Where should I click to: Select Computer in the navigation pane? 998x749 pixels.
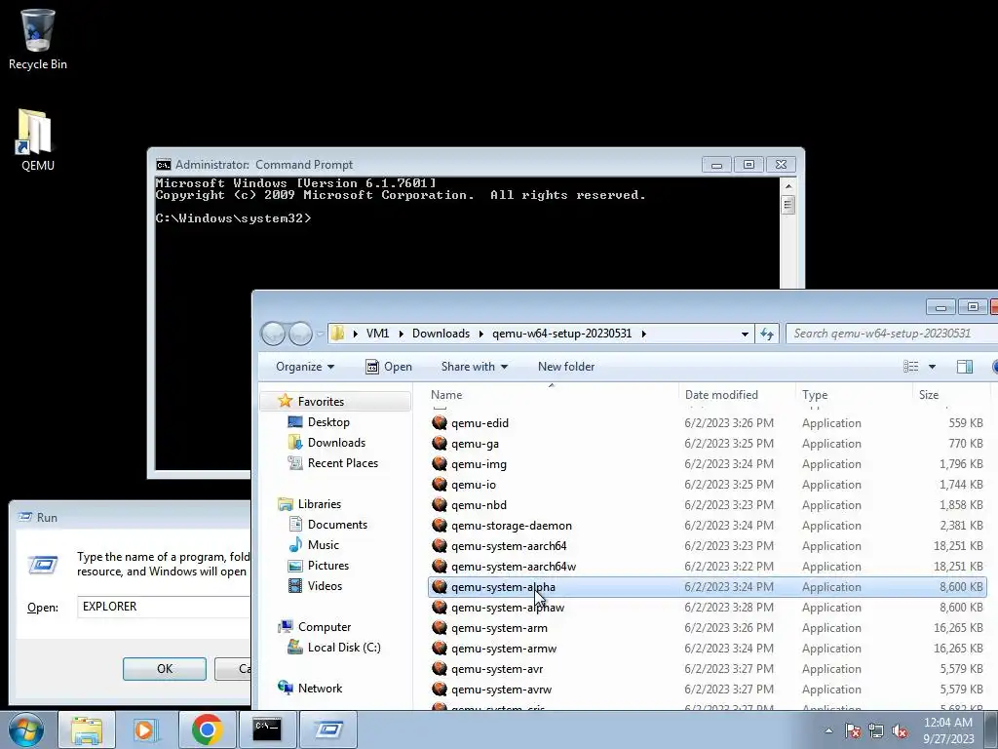pyautogui.click(x=325, y=627)
